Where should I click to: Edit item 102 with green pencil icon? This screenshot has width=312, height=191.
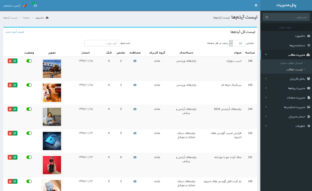click(x=15, y=133)
